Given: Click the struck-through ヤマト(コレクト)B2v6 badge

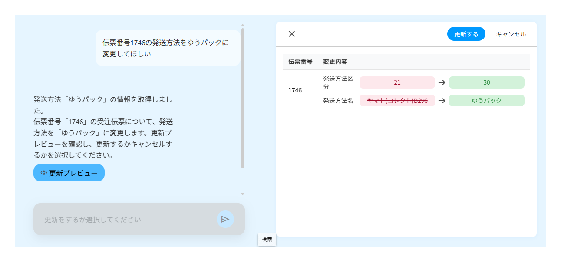Looking at the screenshot, I should pos(397,101).
